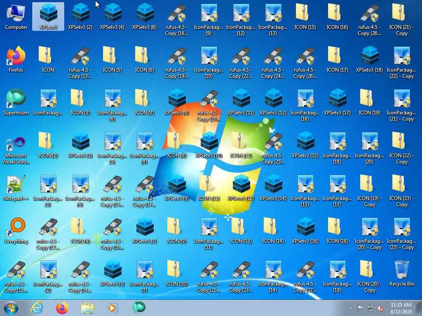Image resolution: width=422 pixels, height=316 pixels.
Task: Select the IconPackag... (18) icon
Action: (337, 148)
